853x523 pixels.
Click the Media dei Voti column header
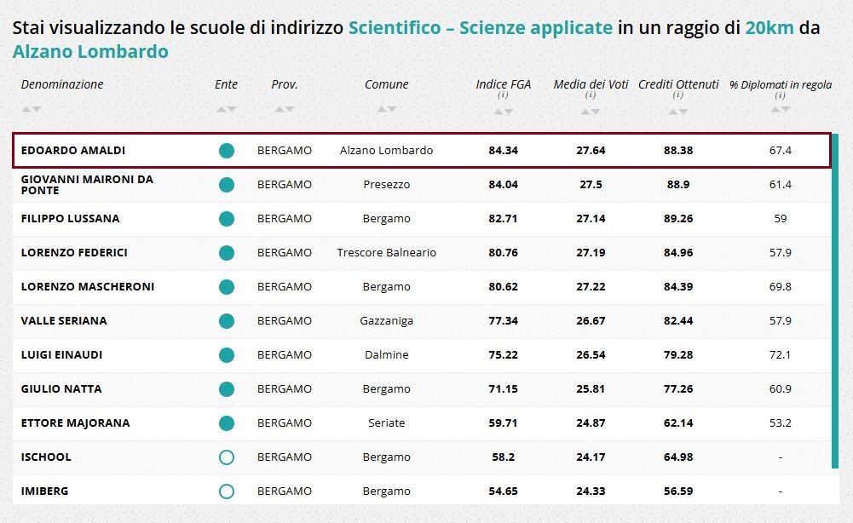coord(591,84)
